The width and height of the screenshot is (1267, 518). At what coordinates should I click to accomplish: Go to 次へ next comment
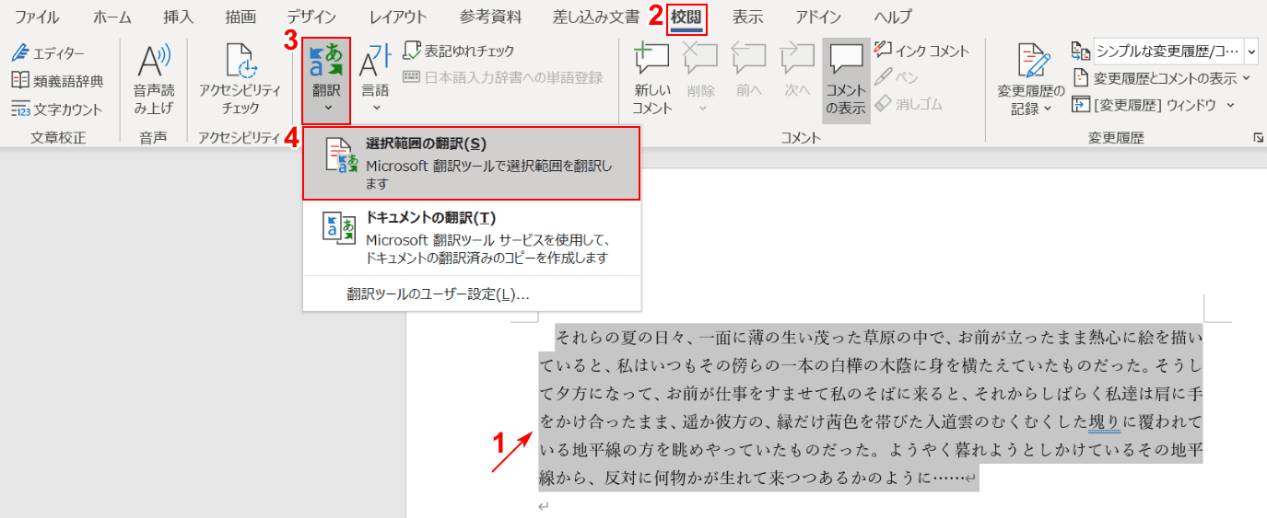[x=797, y=70]
